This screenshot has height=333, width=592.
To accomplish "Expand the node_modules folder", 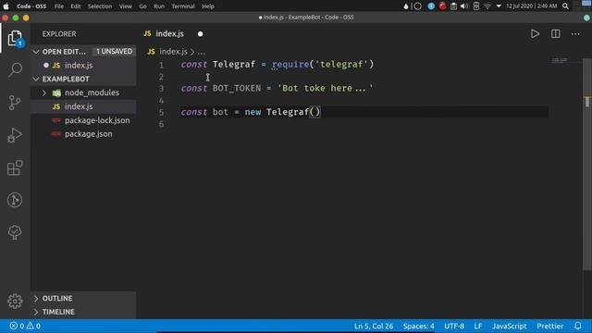I will pyautogui.click(x=44, y=92).
